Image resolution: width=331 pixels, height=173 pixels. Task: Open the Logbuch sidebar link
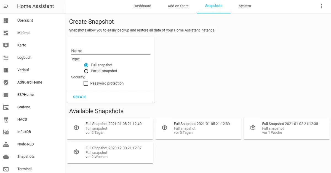pyautogui.click(x=24, y=57)
